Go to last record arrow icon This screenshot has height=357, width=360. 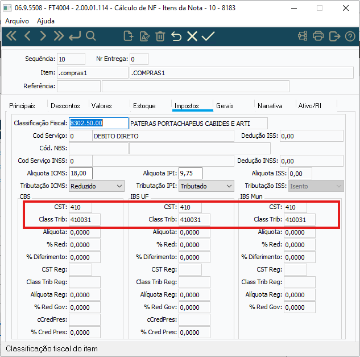(59, 36)
